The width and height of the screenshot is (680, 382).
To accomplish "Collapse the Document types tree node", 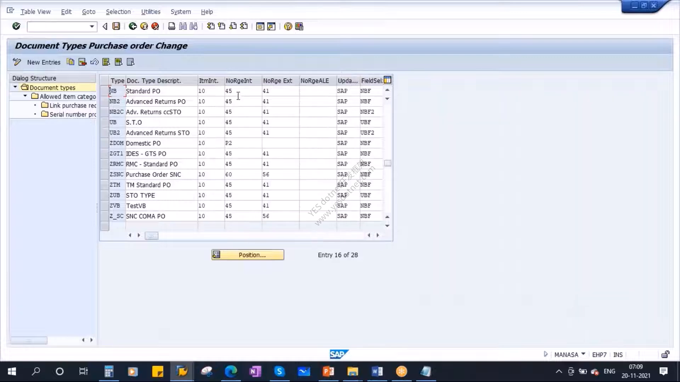I will pyautogui.click(x=15, y=87).
